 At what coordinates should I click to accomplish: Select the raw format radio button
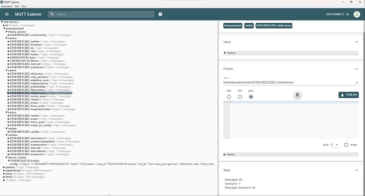coord(229,97)
